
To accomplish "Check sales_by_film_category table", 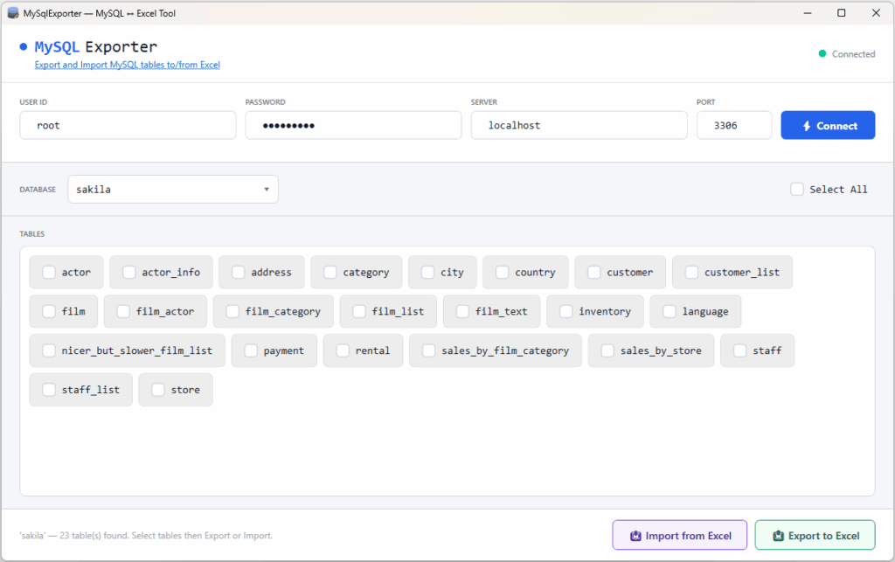I will (429, 350).
